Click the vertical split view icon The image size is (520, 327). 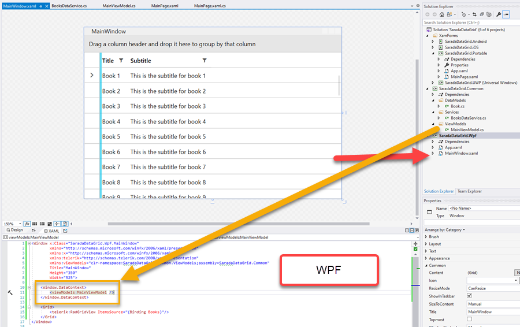click(x=407, y=231)
